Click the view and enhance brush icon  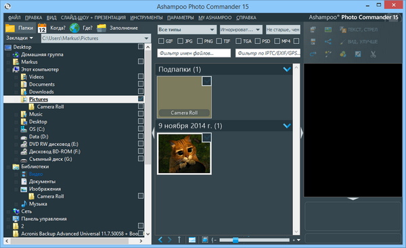point(343,42)
